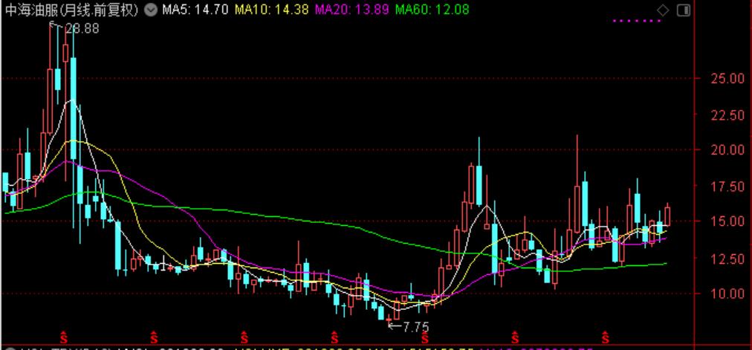
Task: Click the 7.75 low price marker
Action: click(415, 327)
